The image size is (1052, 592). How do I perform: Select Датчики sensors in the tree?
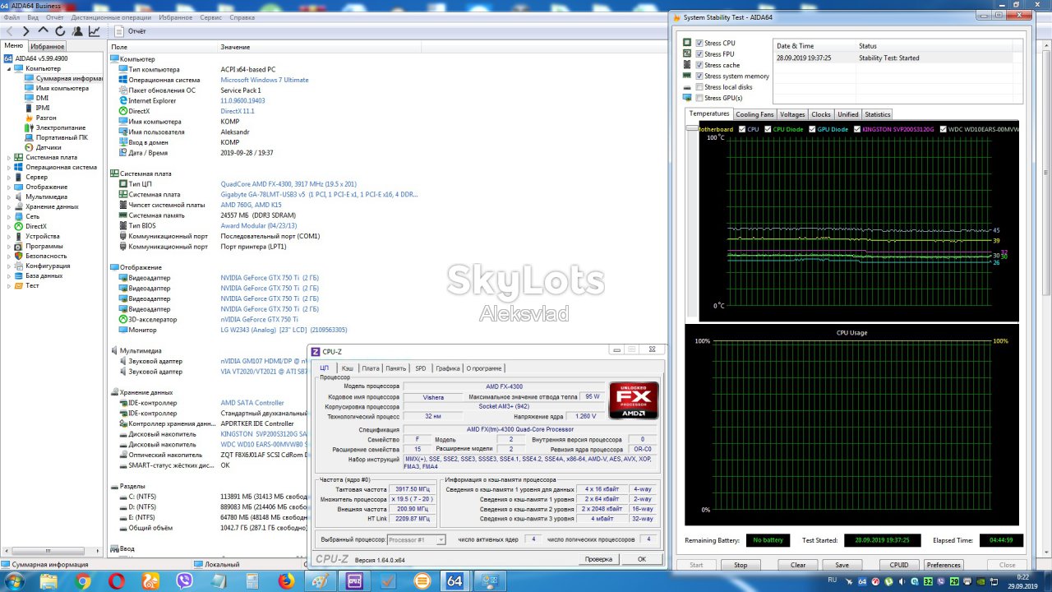pyautogui.click(x=48, y=147)
